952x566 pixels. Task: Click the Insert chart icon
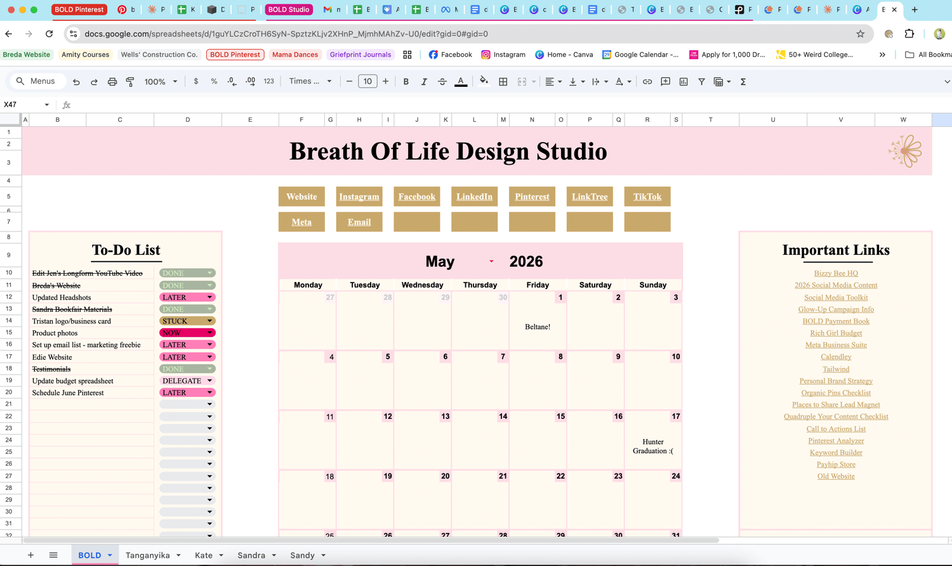click(684, 82)
